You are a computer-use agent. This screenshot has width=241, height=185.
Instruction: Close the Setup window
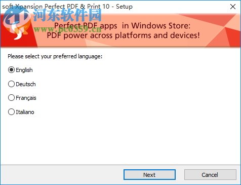233,7
